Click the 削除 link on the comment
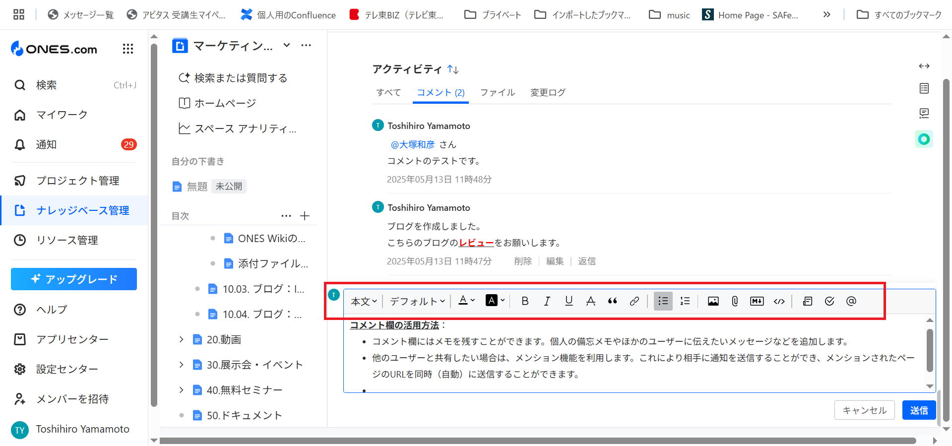The width and height of the screenshot is (952, 446). (523, 261)
